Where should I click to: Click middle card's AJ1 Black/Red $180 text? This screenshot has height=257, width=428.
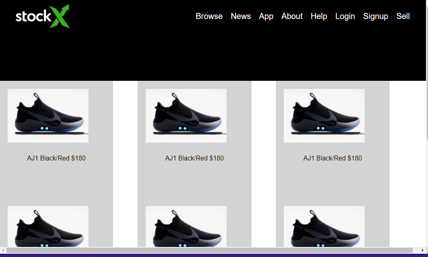194,158
